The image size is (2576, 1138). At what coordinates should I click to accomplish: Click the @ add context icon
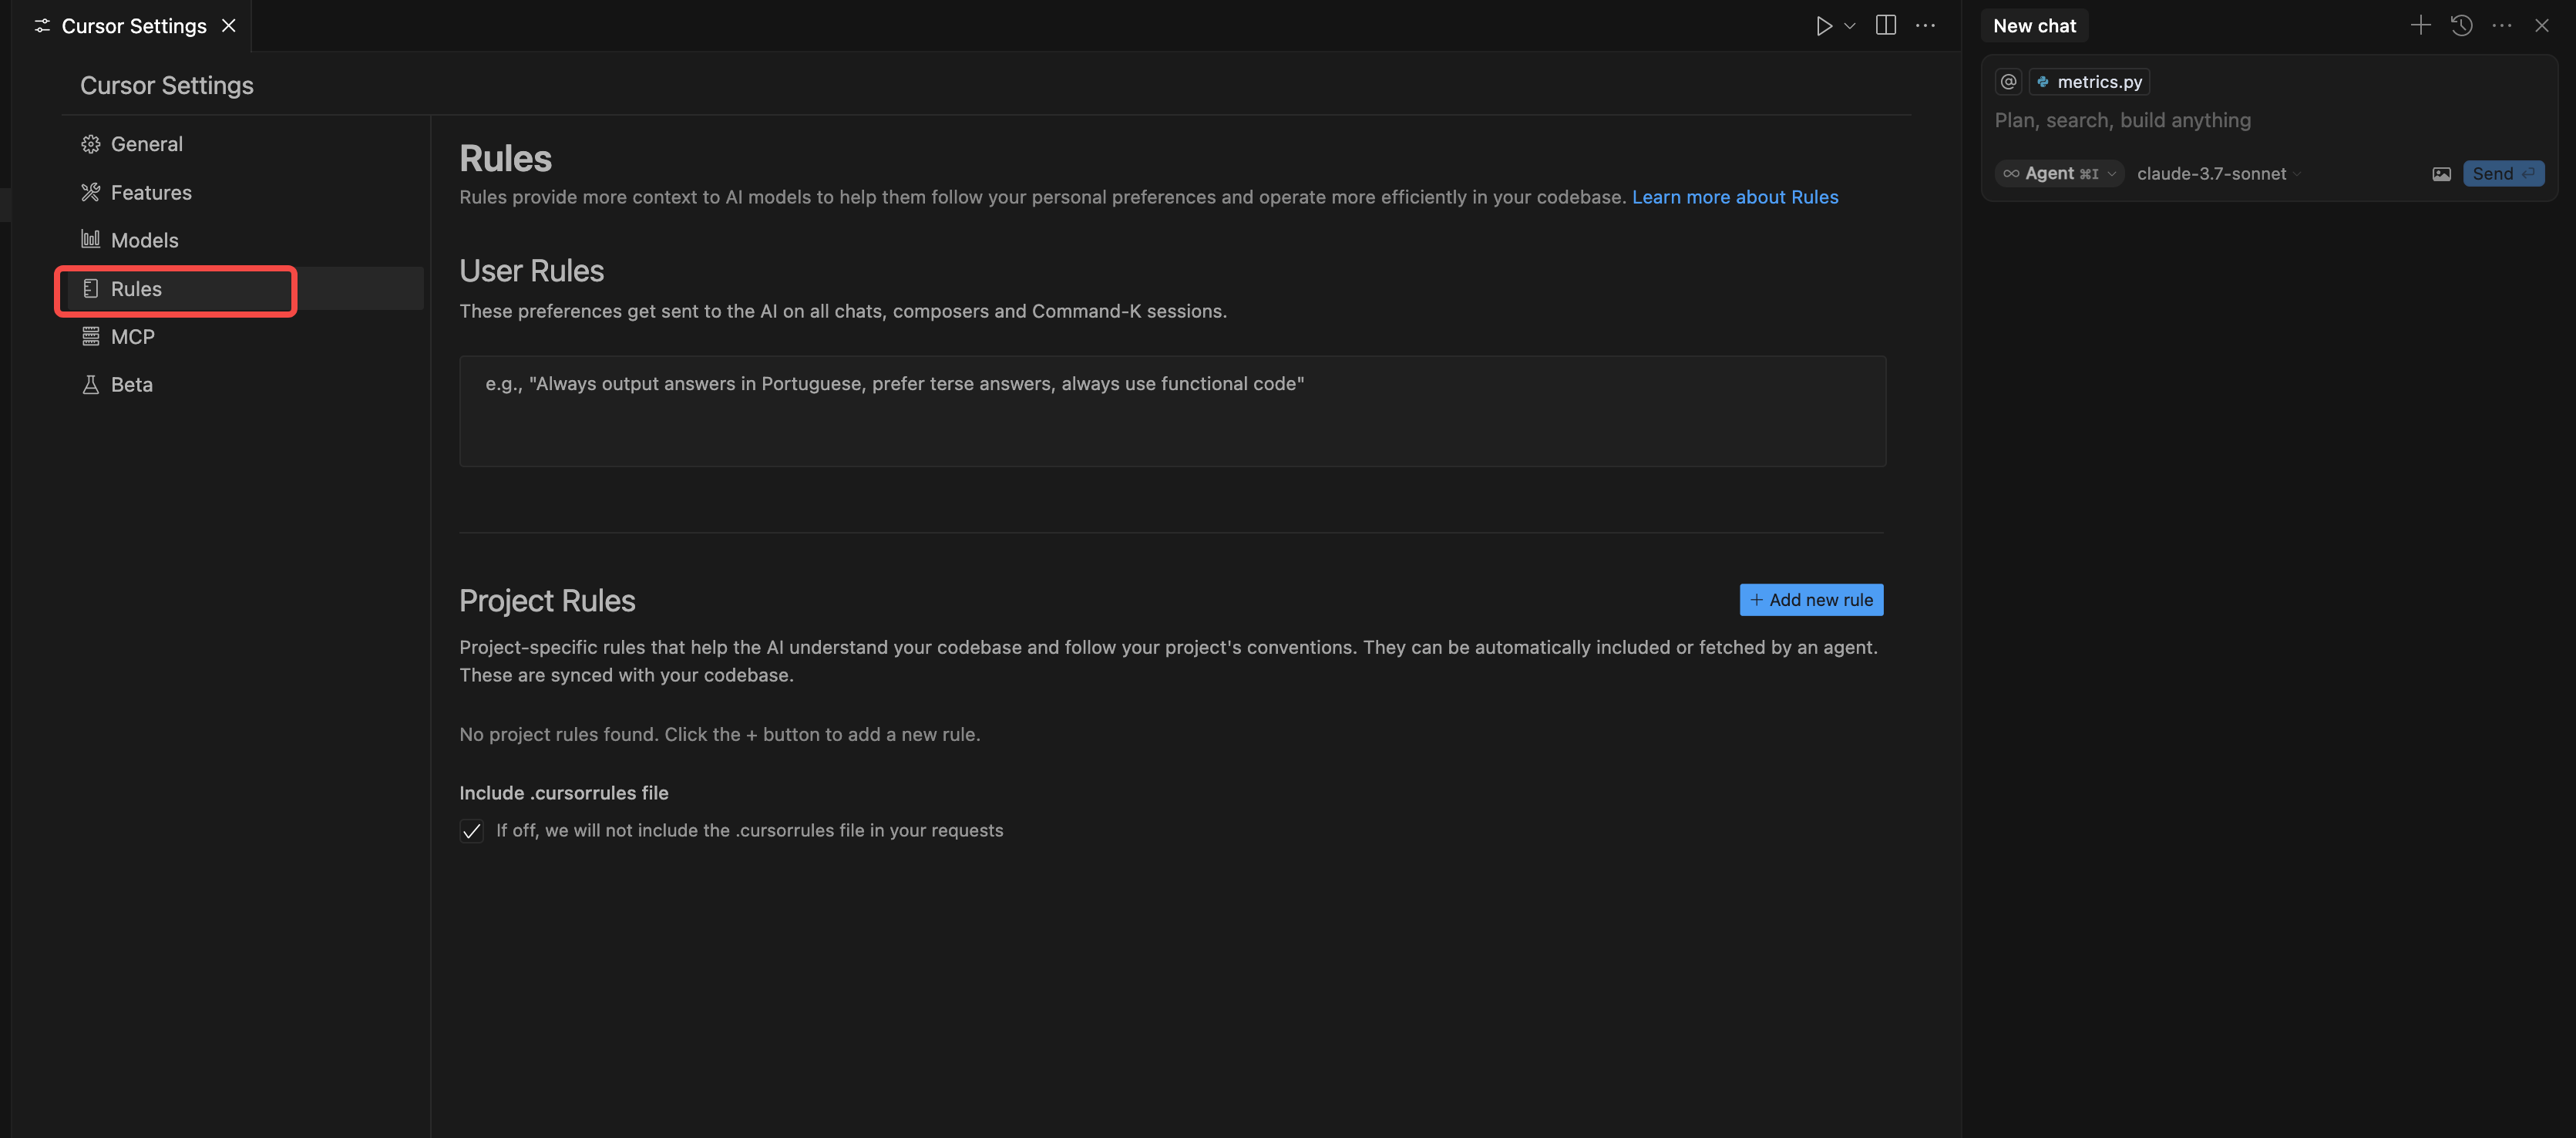click(2008, 82)
